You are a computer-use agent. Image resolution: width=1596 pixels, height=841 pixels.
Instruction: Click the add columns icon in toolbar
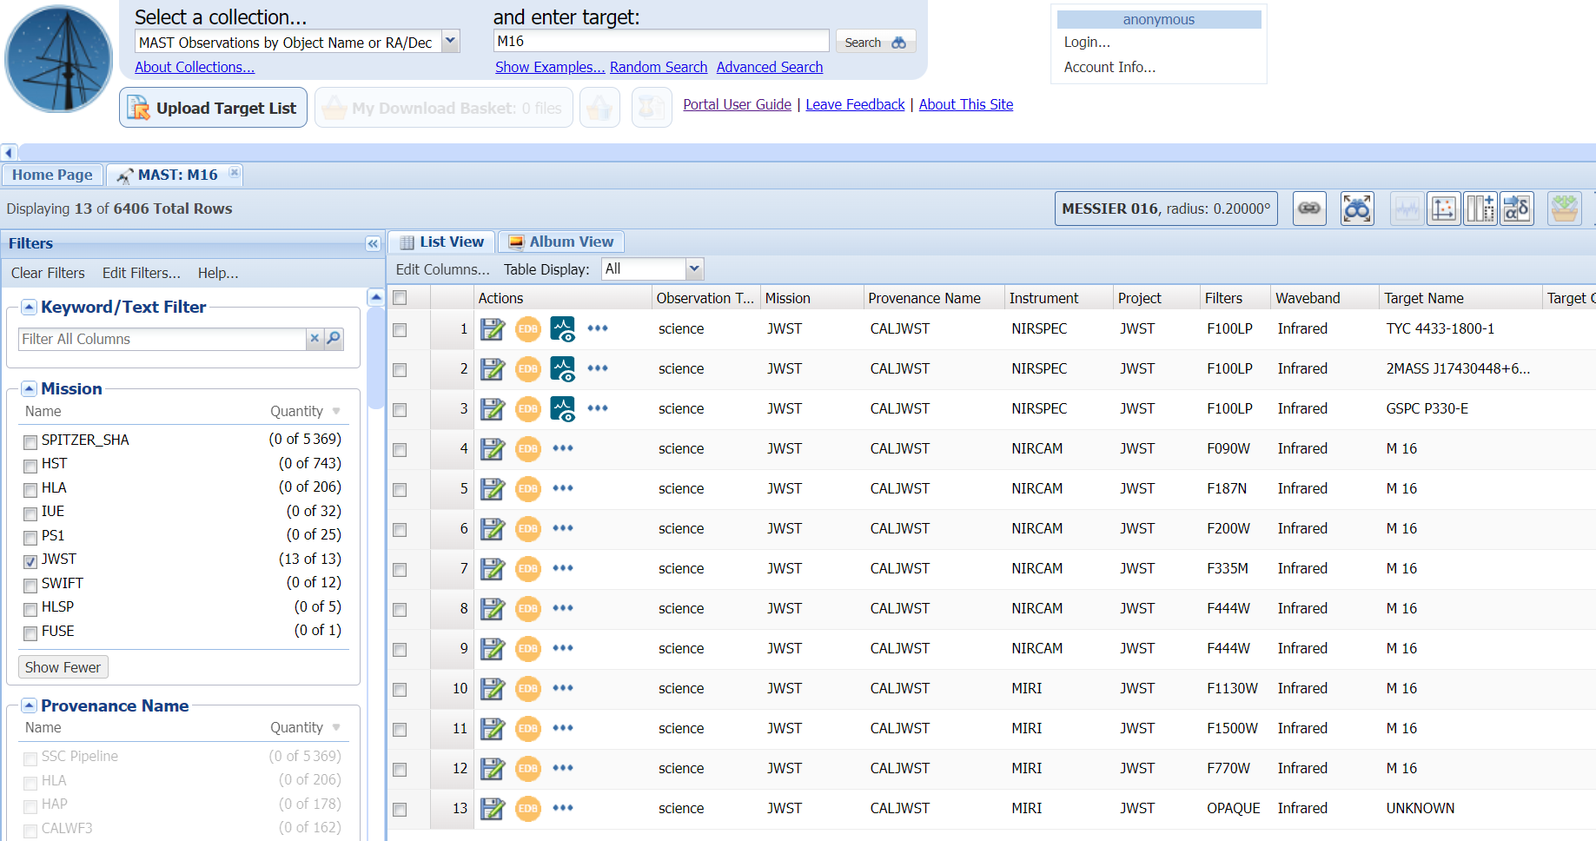[x=1480, y=209]
